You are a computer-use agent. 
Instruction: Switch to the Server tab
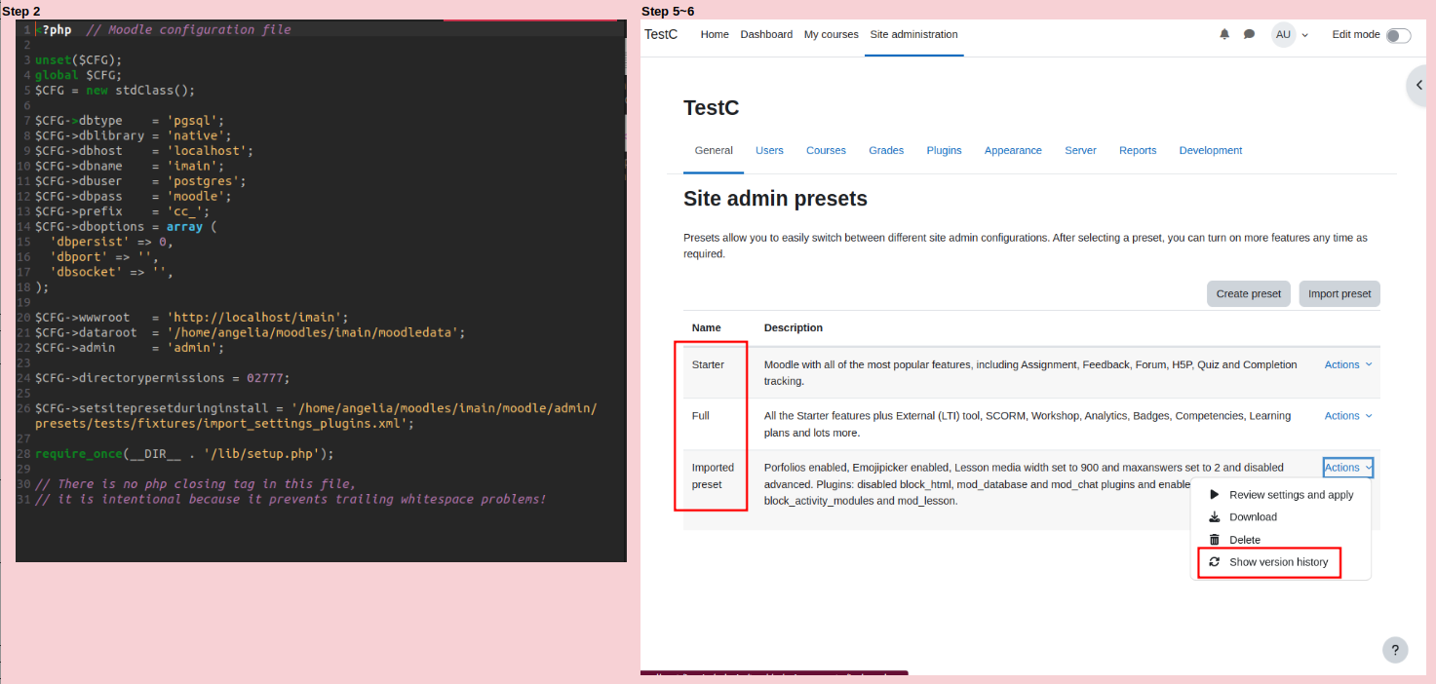click(1080, 150)
